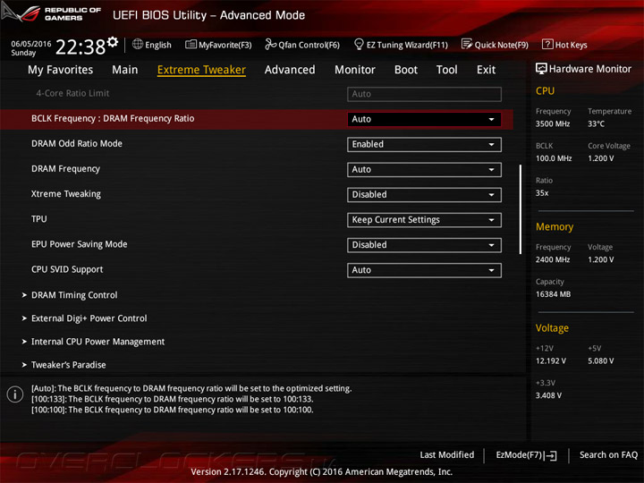Switch to the Main tab
Image resolution: width=644 pixels, height=483 pixels.
click(125, 70)
